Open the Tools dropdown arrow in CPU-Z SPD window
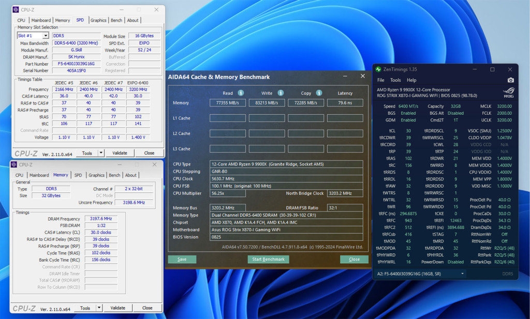 [x=101, y=153]
